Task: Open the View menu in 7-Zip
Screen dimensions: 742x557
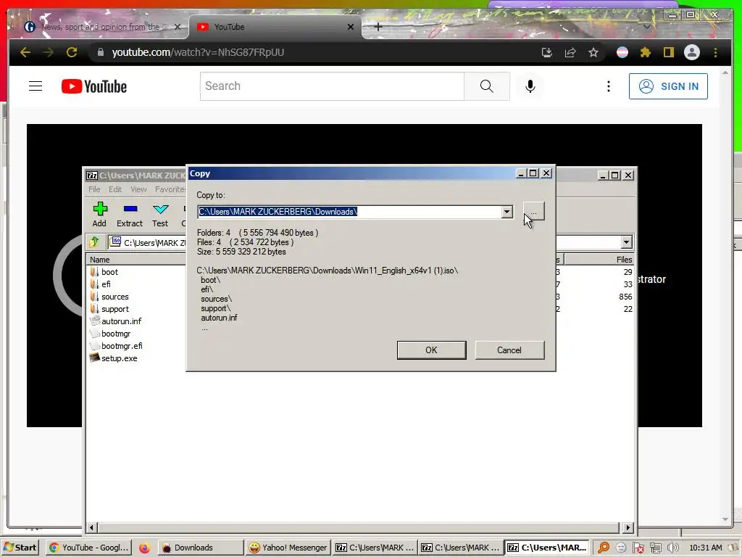Action: [x=138, y=189]
